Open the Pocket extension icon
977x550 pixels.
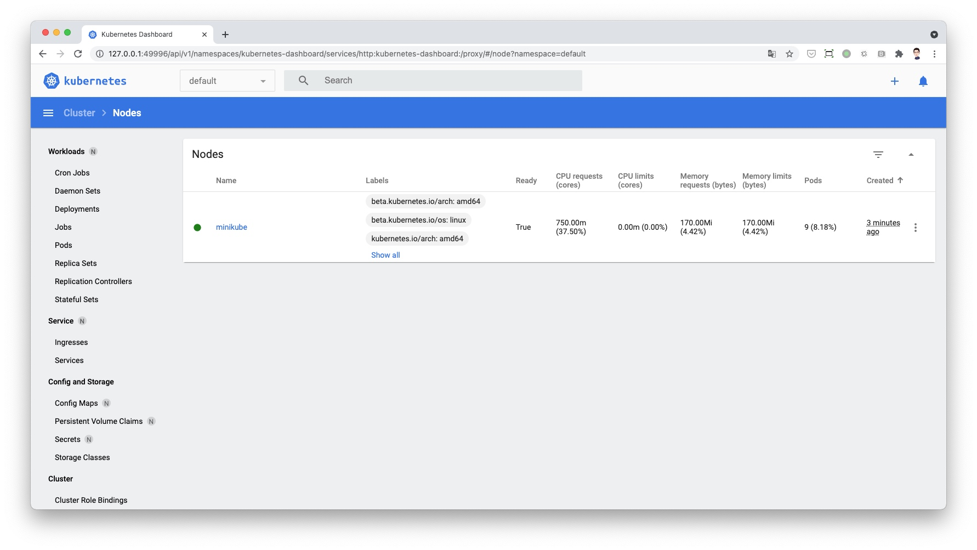(x=811, y=54)
